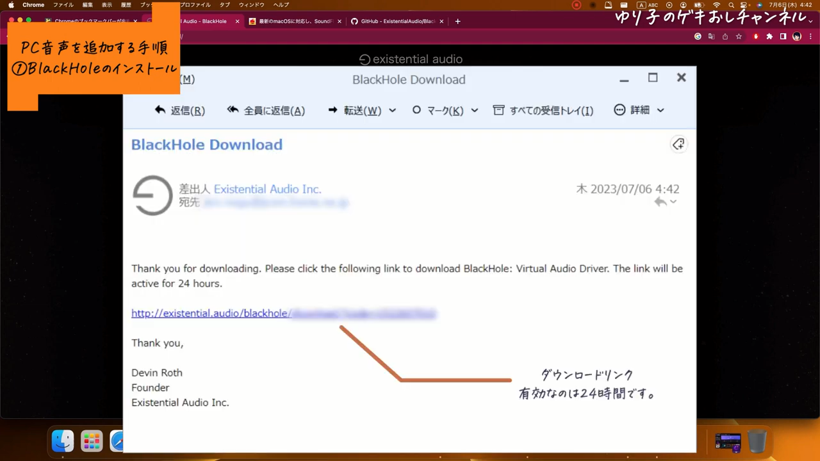Click the Google icon in address bar

click(698, 36)
